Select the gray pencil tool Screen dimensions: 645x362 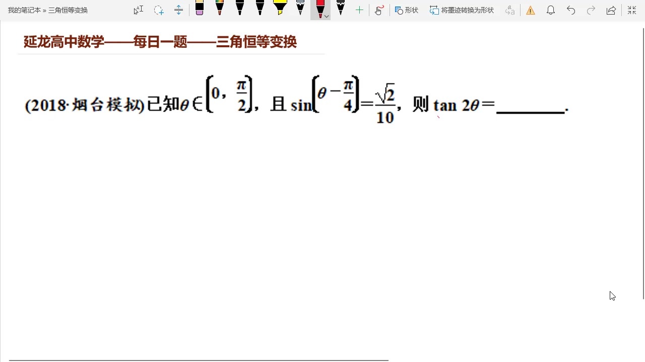tap(300, 8)
